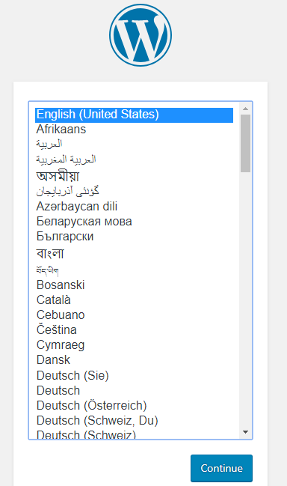The height and width of the screenshot is (486, 287).
Task: Choose Azərbaycan dili language option
Action: (x=135, y=207)
